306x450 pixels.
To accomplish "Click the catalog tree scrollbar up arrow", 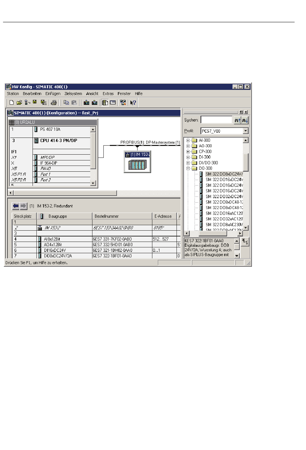I will 246,140.
